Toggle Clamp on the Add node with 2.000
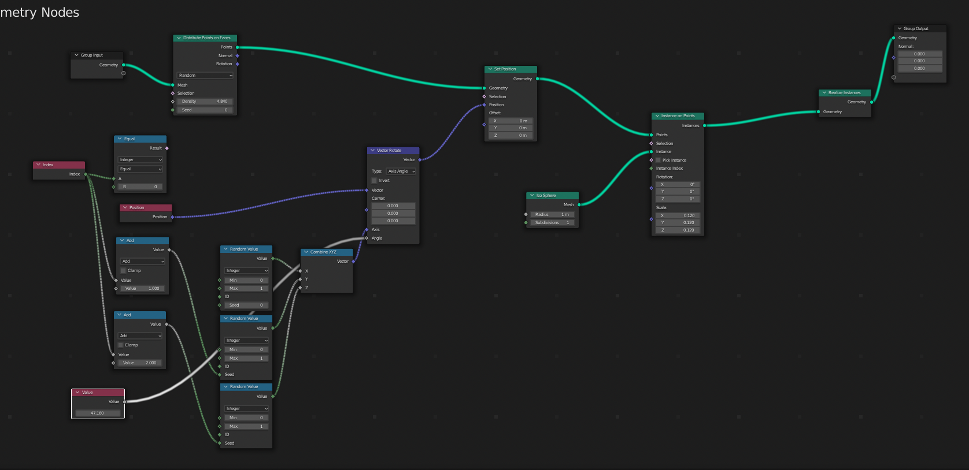 tap(121, 345)
